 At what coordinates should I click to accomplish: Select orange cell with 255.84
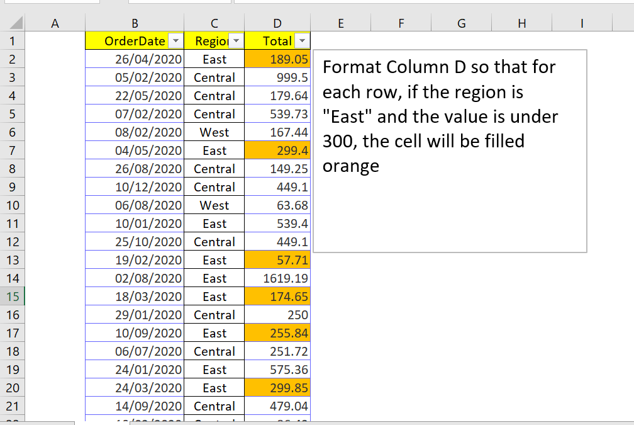277,333
